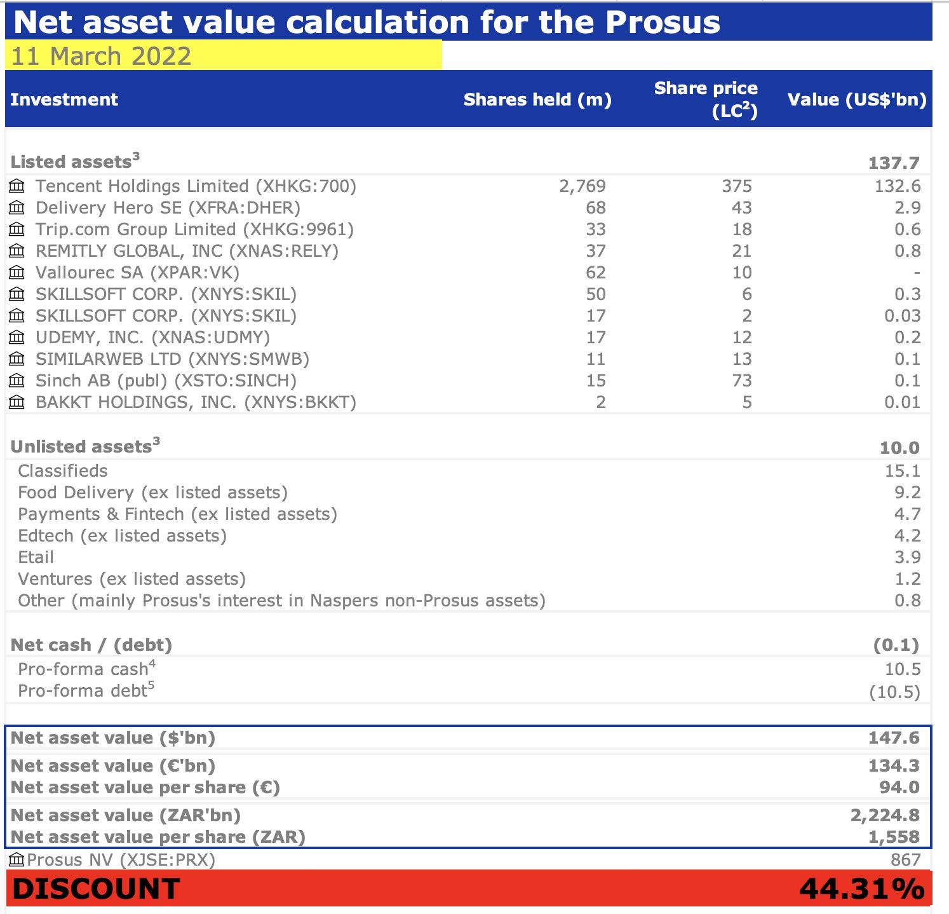This screenshot has width=949, height=914.
Task: Select 'Net asset value (€'bn)' value '134.3'
Action: [894, 766]
